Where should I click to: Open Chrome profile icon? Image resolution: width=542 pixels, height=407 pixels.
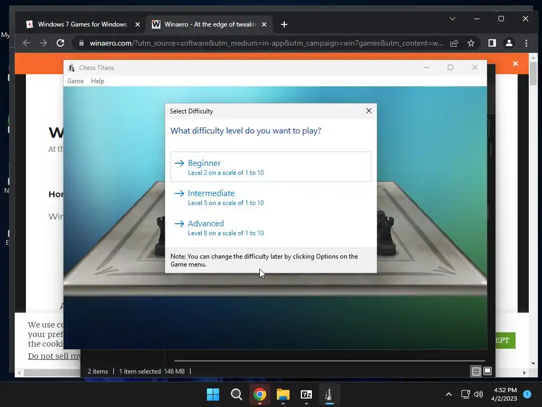pyautogui.click(x=509, y=43)
